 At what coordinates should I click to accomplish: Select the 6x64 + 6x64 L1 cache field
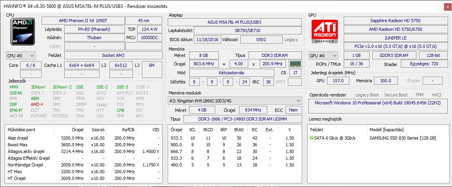click(x=82, y=65)
